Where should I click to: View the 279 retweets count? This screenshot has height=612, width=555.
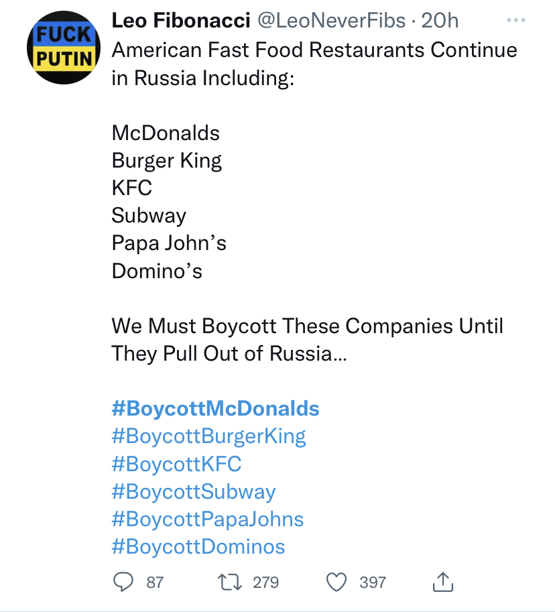pyautogui.click(x=266, y=583)
